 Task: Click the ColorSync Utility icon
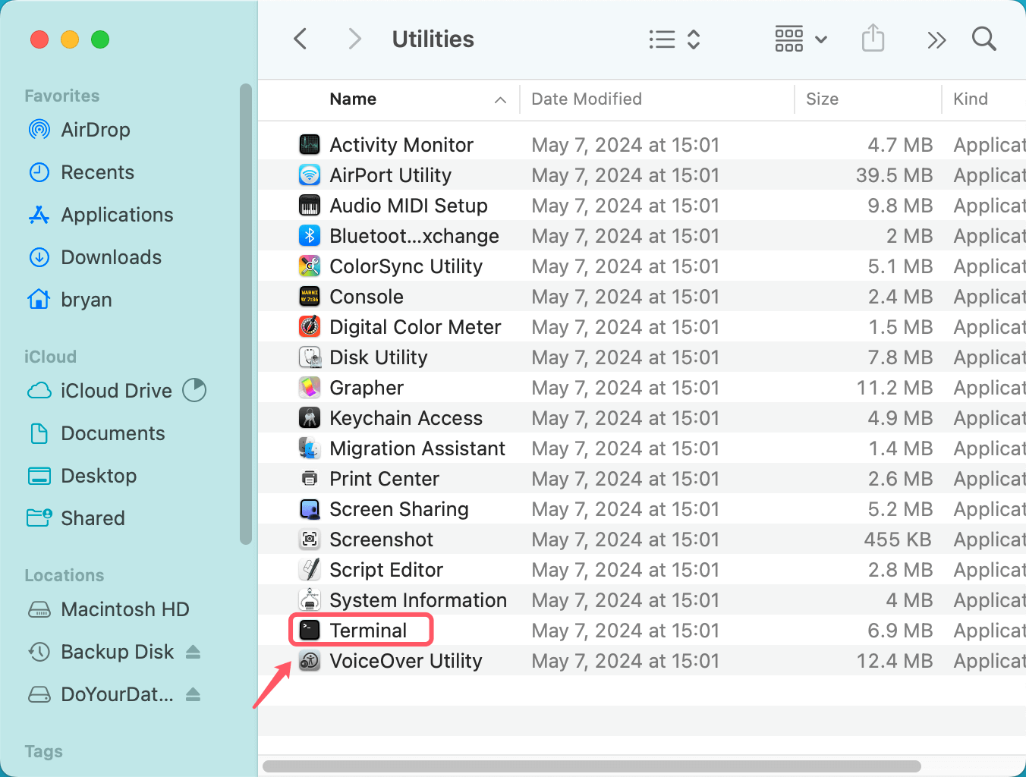coord(310,266)
